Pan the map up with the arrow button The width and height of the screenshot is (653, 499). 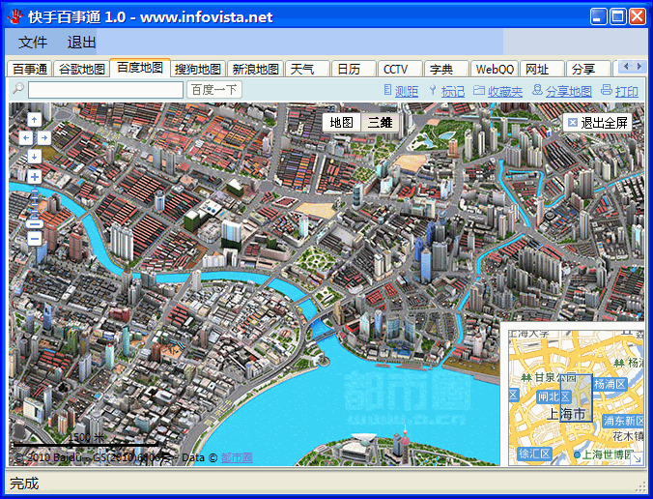34,120
